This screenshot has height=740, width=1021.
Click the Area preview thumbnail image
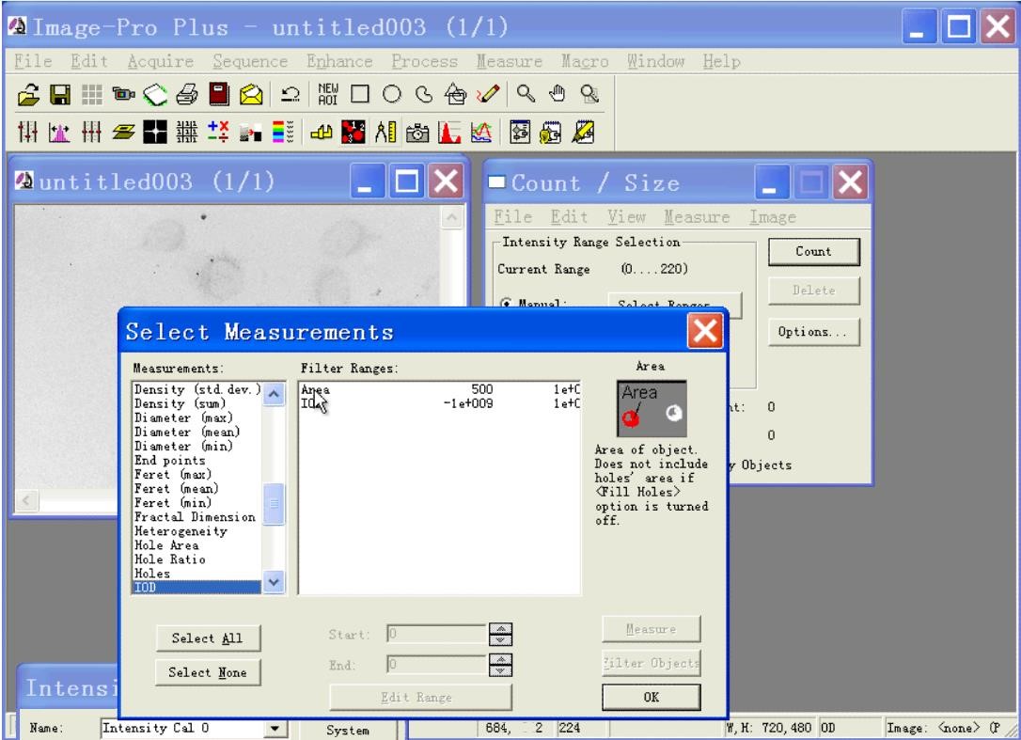(652, 409)
